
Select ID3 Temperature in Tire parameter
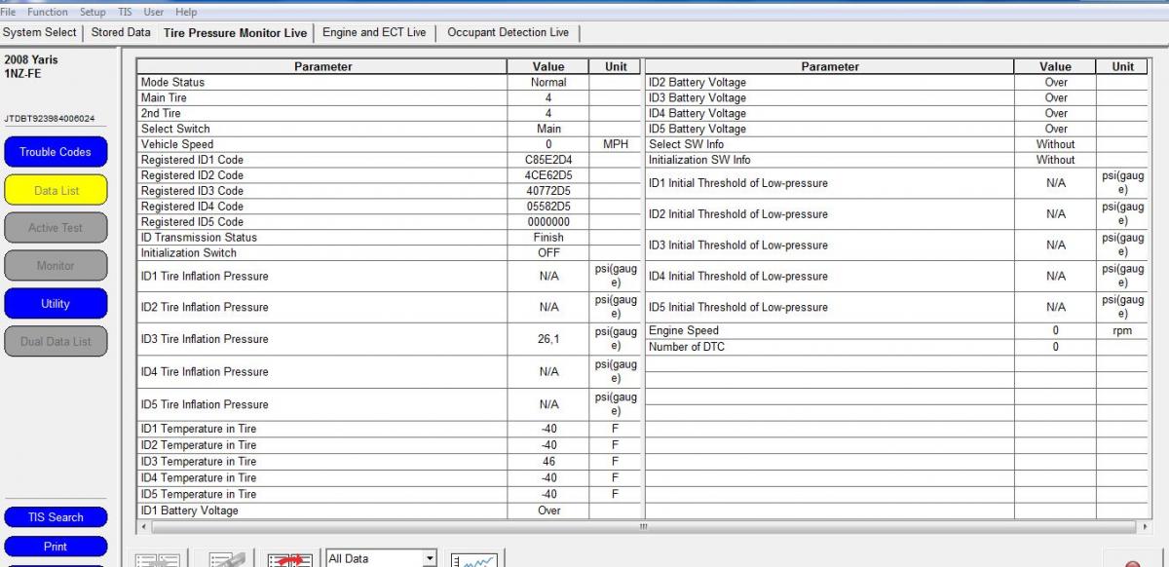click(321, 462)
